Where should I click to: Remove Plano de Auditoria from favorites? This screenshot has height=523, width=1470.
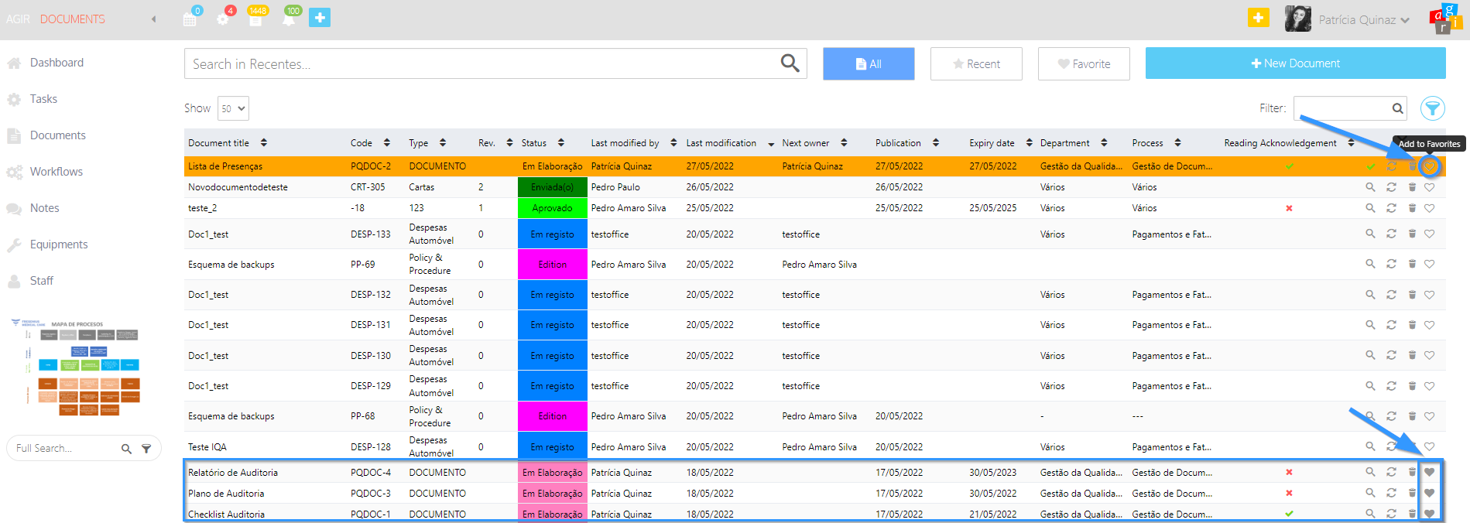(x=1430, y=493)
